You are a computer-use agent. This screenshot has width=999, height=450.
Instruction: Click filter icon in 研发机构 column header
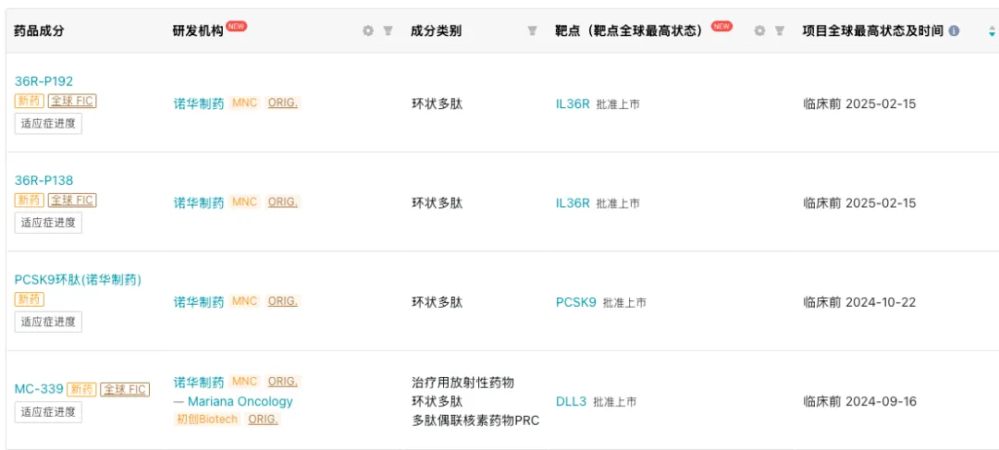[388, 30]
